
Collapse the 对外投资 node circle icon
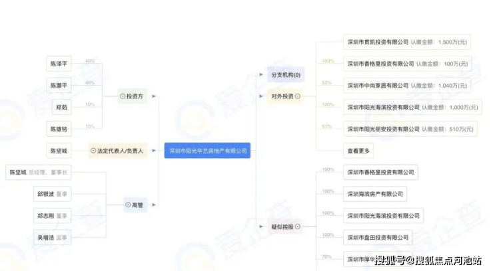click(x=296, y=96)
